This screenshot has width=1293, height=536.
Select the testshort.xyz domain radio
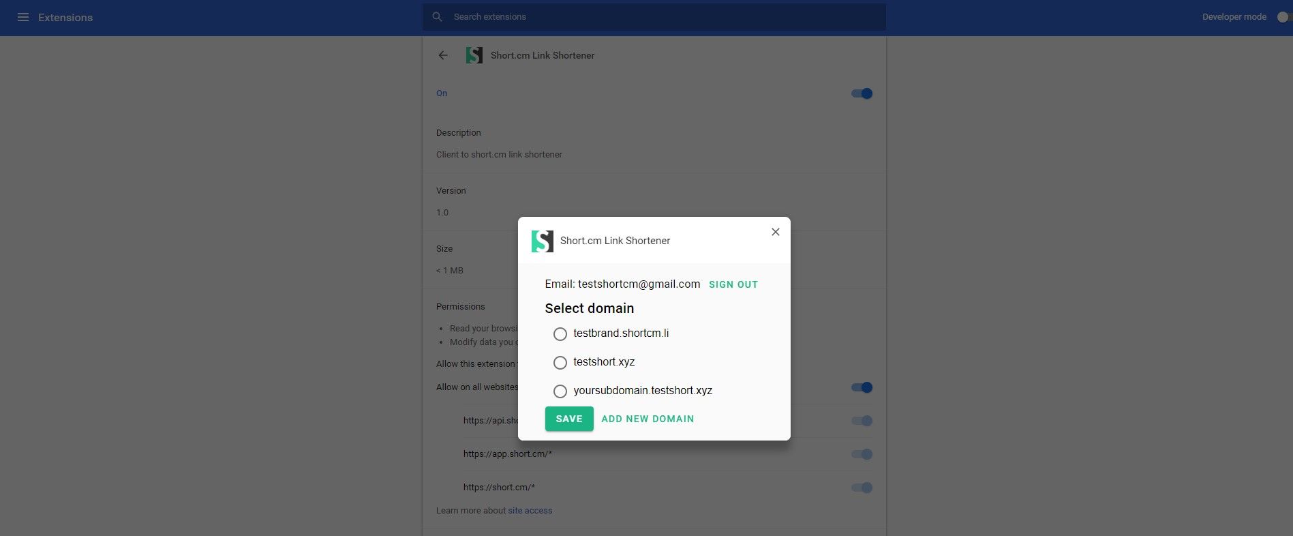pos(560,363)
